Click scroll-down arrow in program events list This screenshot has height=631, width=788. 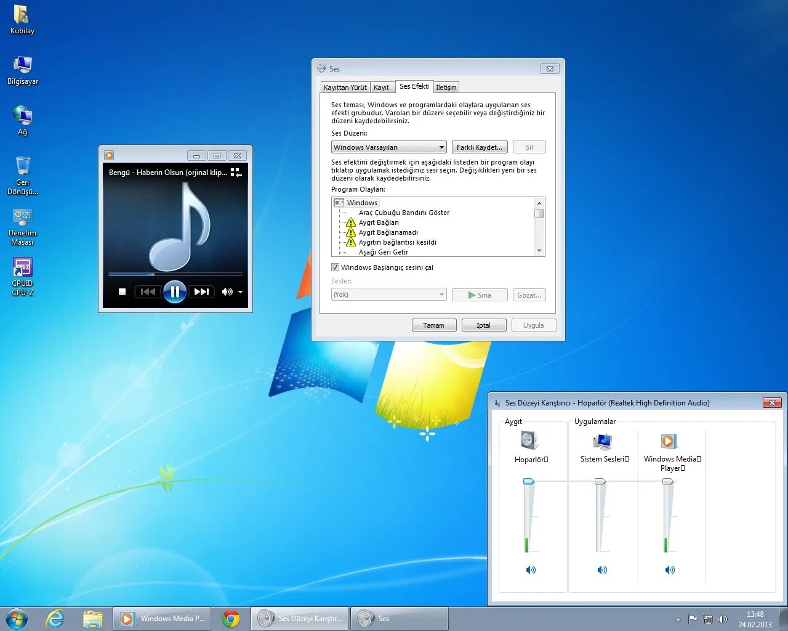pos(539,251)
